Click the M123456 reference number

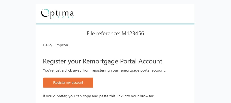[x=133, y=34]
